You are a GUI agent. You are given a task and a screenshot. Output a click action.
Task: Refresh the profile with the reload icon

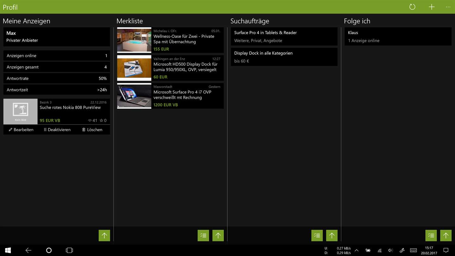[412, 7]
